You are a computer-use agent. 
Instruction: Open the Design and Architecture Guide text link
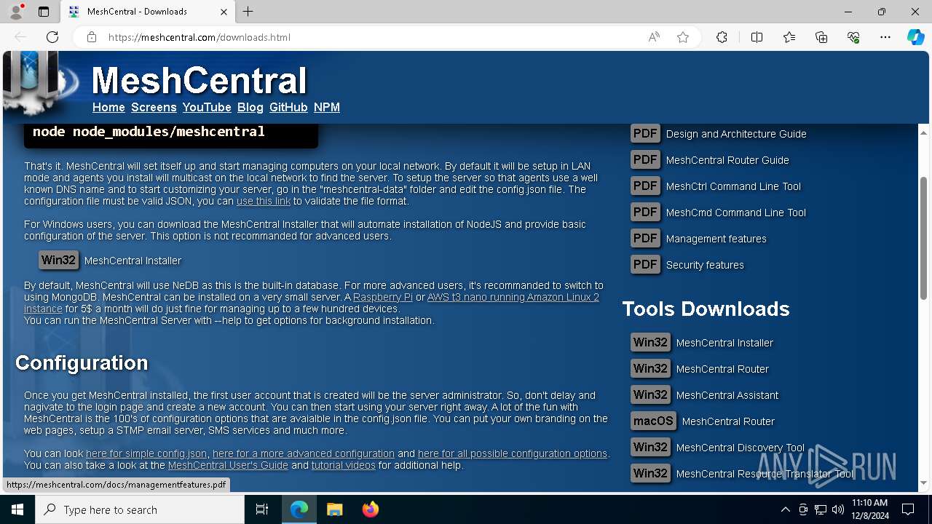(x=736, y=134)
